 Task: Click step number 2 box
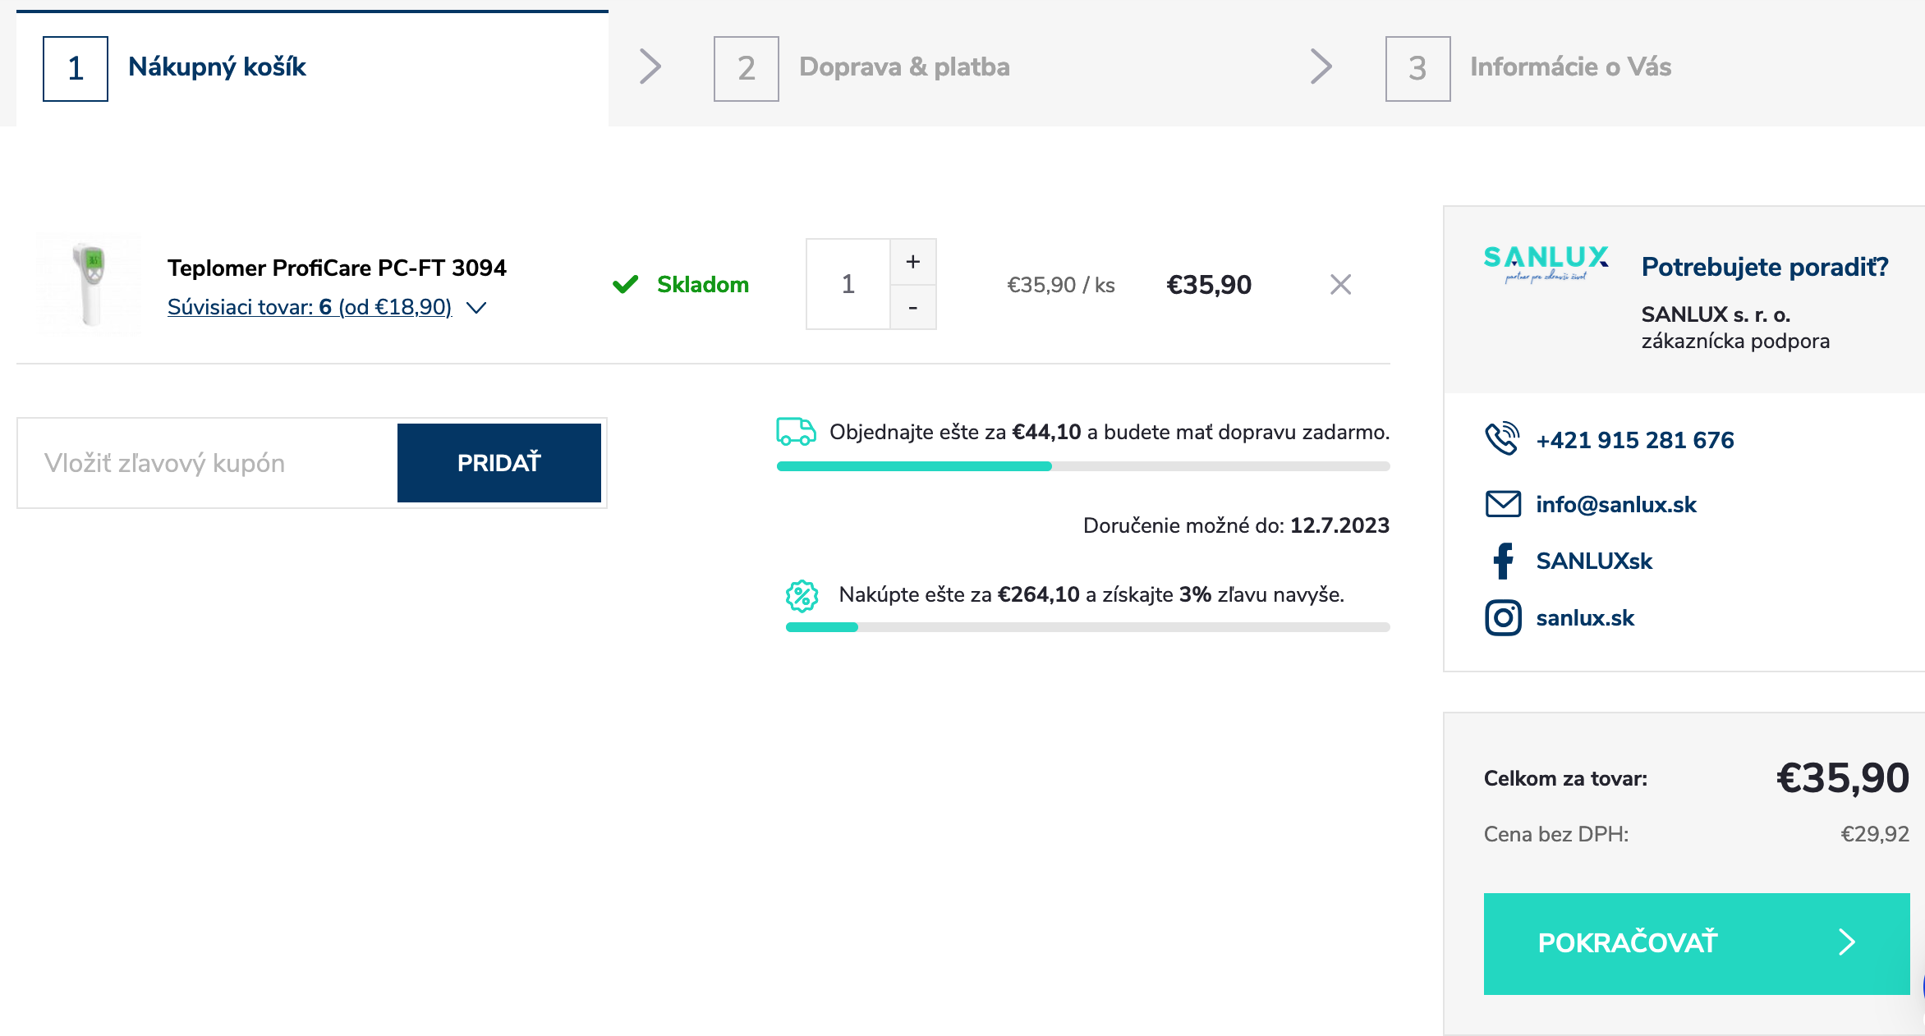pyautogui.click(x=747, y=69)
